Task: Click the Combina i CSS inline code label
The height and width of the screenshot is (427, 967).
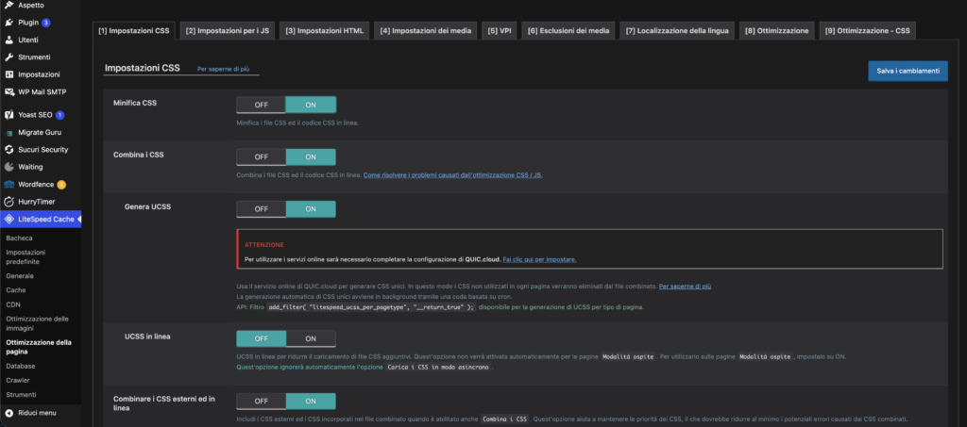Action: point(505,419)
